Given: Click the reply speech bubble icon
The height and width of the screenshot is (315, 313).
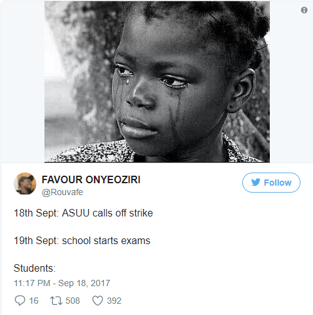Looking at the screenshot, I should coord(20,301).
